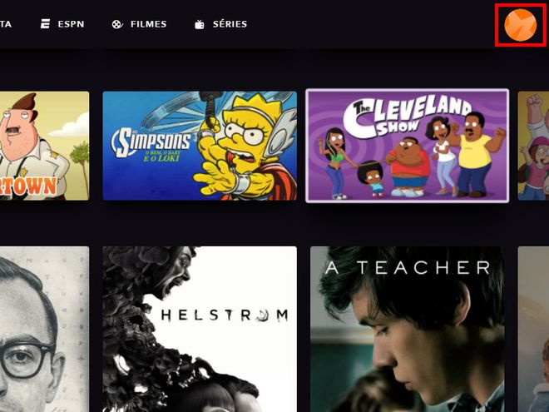Screen dimensions: 549x412
Task: Open the sheriff cartoon tile labeled TOWN
Action: 44,146
